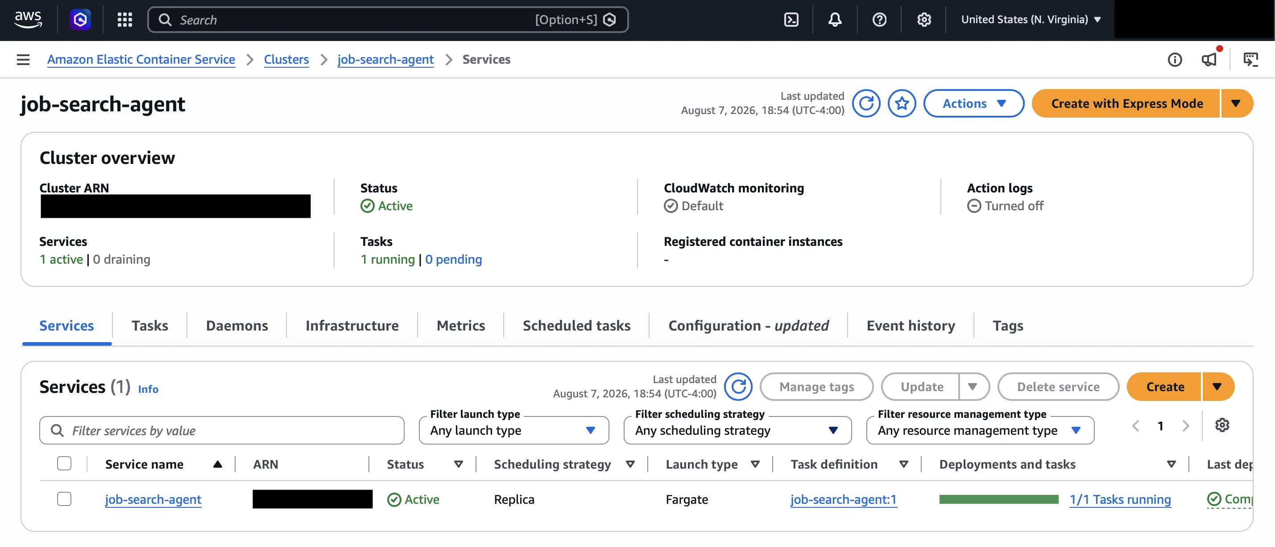The width and height of the screenshot is (1275, 547).
Task: Open the help question mark icon
Action: [x=880, y=20]
